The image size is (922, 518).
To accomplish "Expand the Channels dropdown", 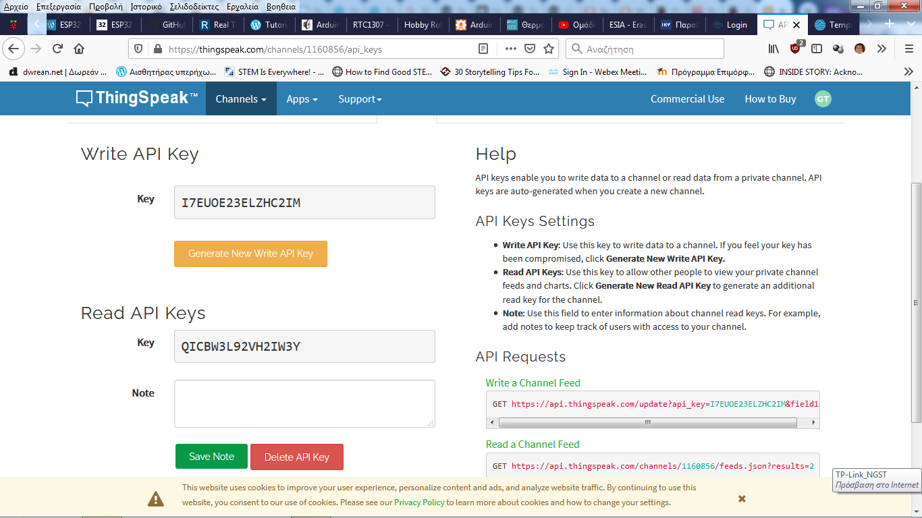I will point(241,98).
